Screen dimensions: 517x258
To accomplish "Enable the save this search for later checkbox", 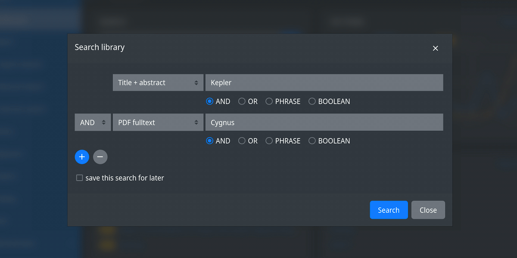I will pos(80,178).
